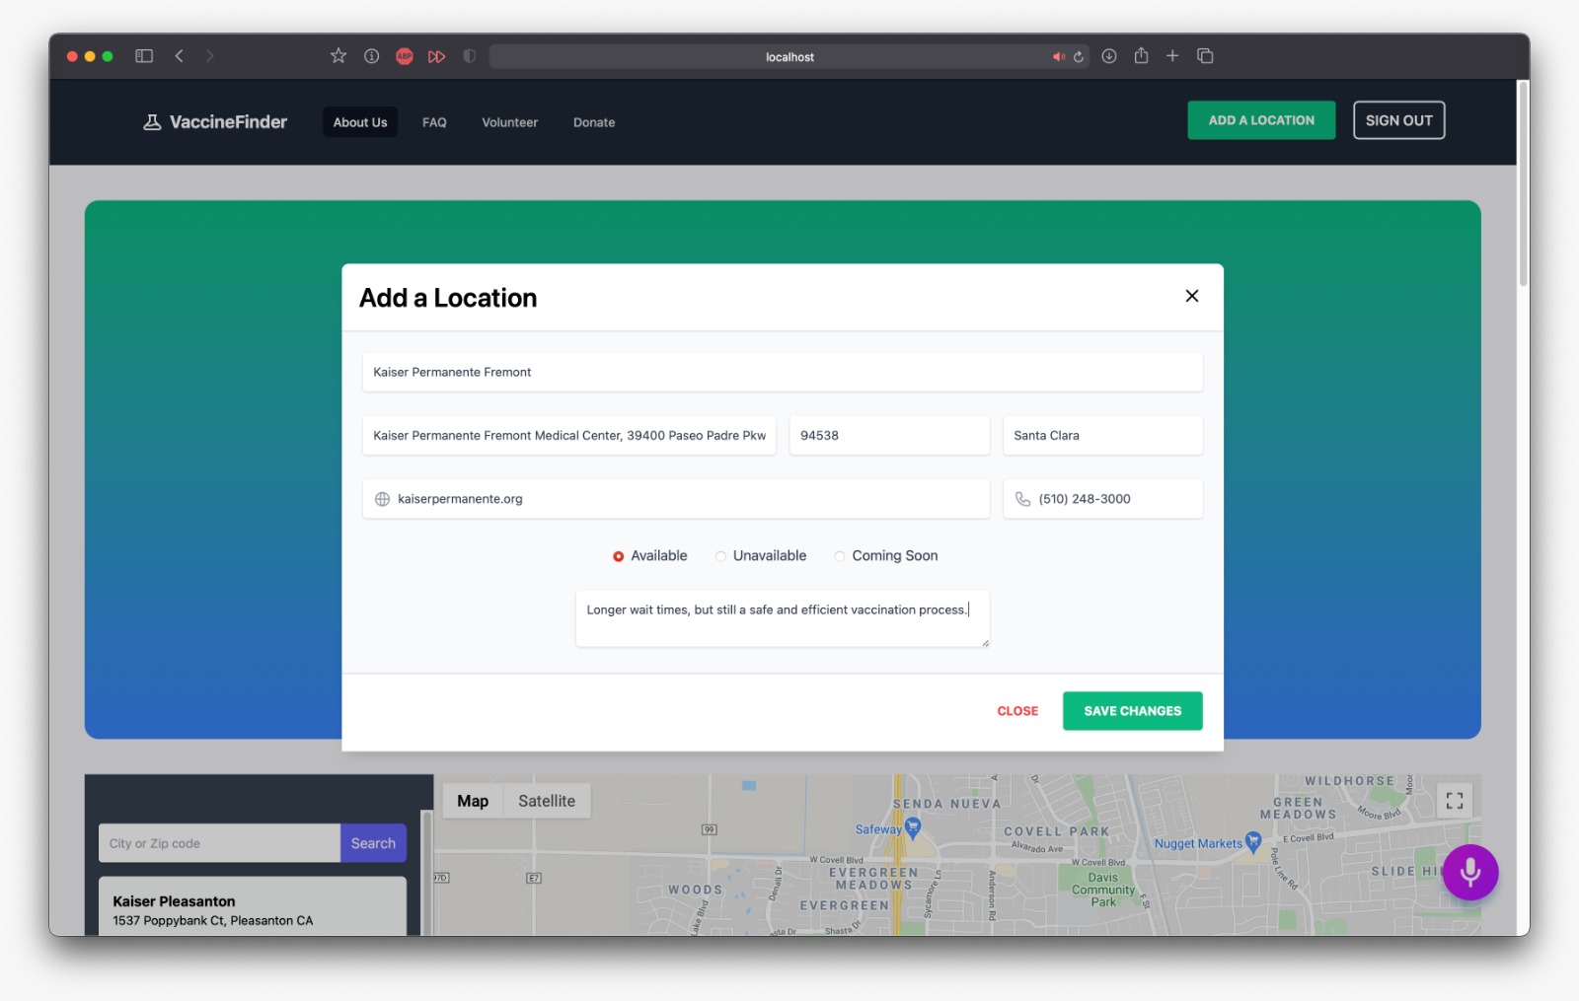
Task: Click the phone icon in phone field
Action: [1023, 499]
